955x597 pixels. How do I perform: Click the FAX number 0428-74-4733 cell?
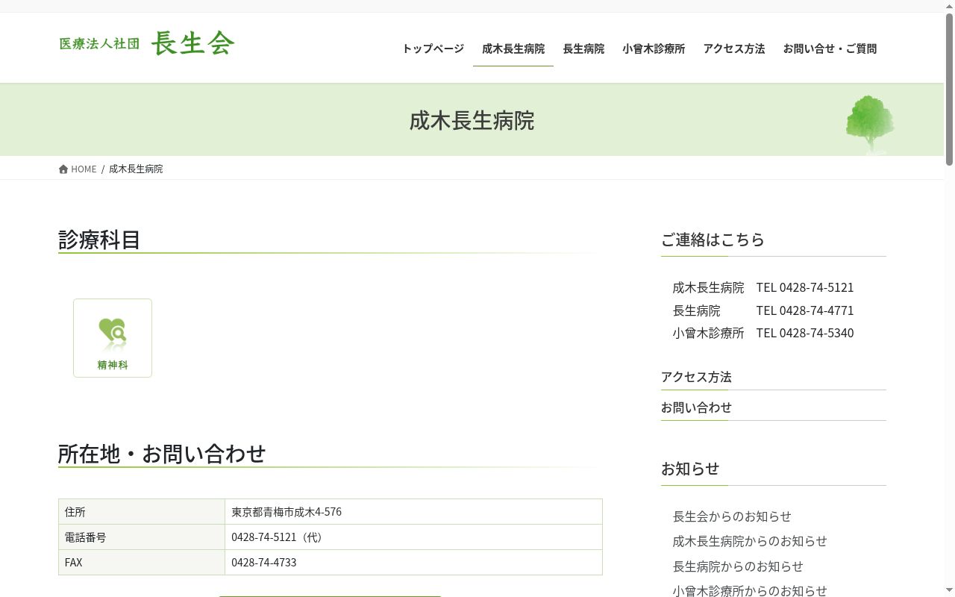pyautogui.click(x=413, y=563)
